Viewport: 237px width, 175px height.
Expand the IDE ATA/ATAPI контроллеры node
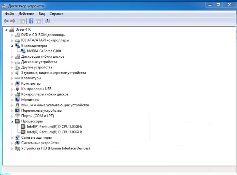[12, 40]
